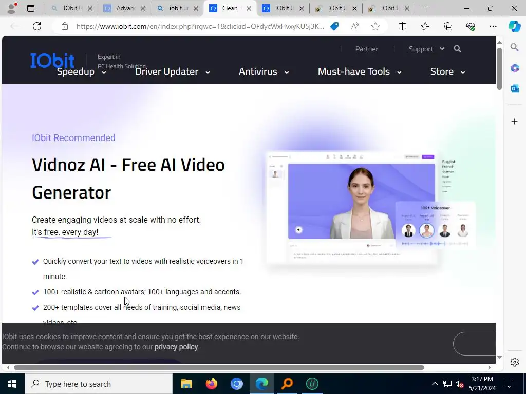Click the taskbar clock showing 3:17 PM
526x394 pixels.
pos(482,384)
